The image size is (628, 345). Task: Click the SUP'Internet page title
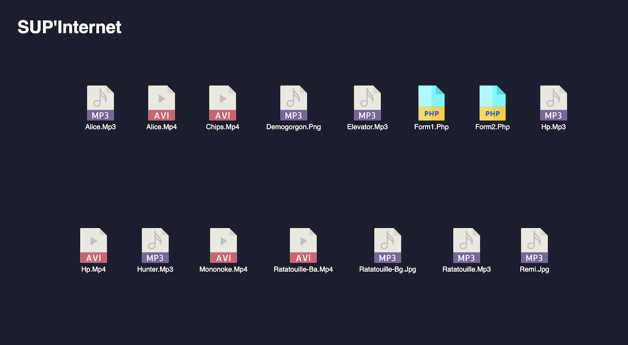[70, 27]
